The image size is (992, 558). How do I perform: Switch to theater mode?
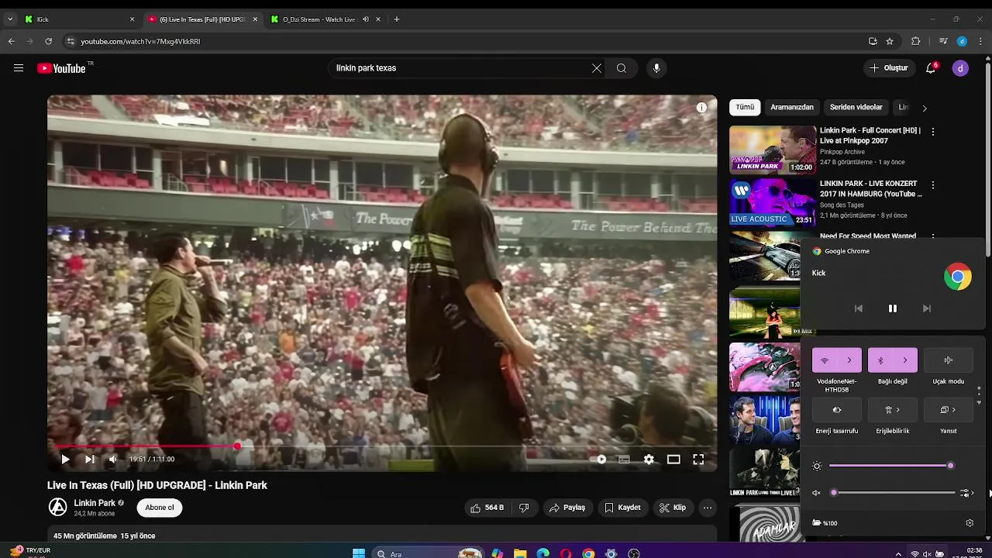tap(673, 460)
